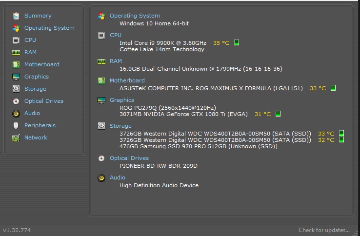This screenshot has height=236, width=360.
Task: Click the Audio heading link in summary
Action: tap(118, 177)
